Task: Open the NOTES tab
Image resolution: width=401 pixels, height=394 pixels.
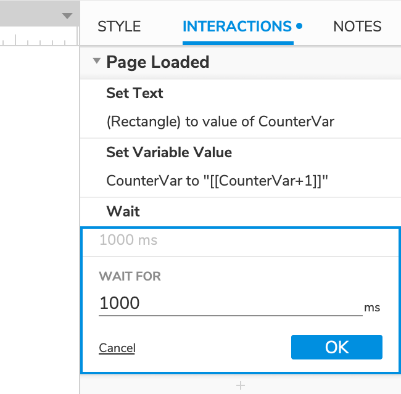Action: (357, 27)
